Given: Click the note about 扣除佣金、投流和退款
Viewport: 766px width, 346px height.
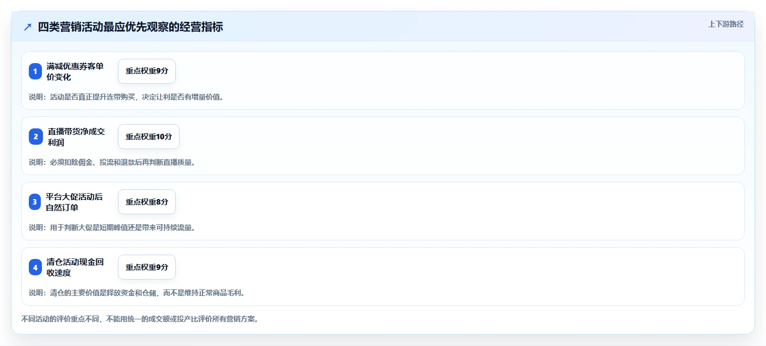Looking at the screenshot, I should click(x=112, y=162).
